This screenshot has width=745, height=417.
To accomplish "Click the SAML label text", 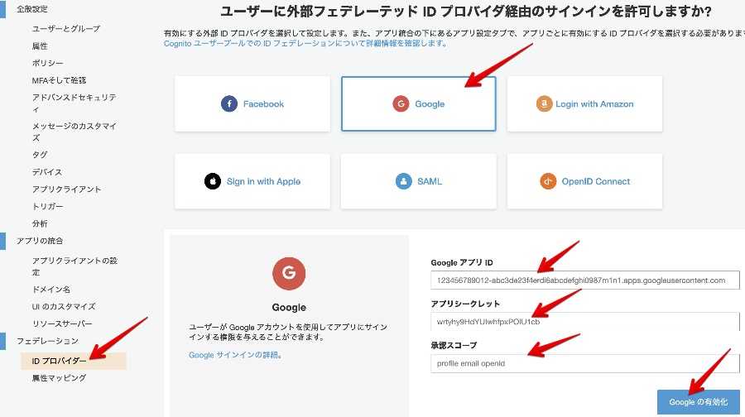I will [430, 181].
